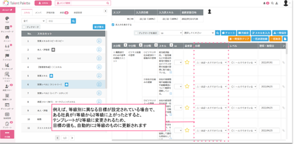This screenshot has height=144, width=294.
Task: Open the 全て filter dropdown
Action: pos(33,21)
